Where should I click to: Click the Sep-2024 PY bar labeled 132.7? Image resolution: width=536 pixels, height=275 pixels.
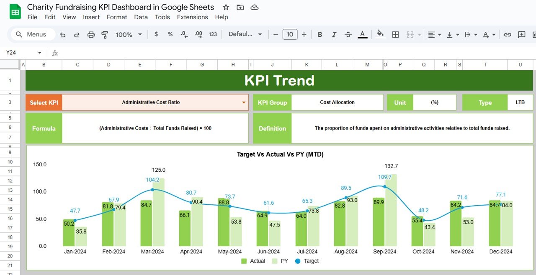[x=391, y=210]
